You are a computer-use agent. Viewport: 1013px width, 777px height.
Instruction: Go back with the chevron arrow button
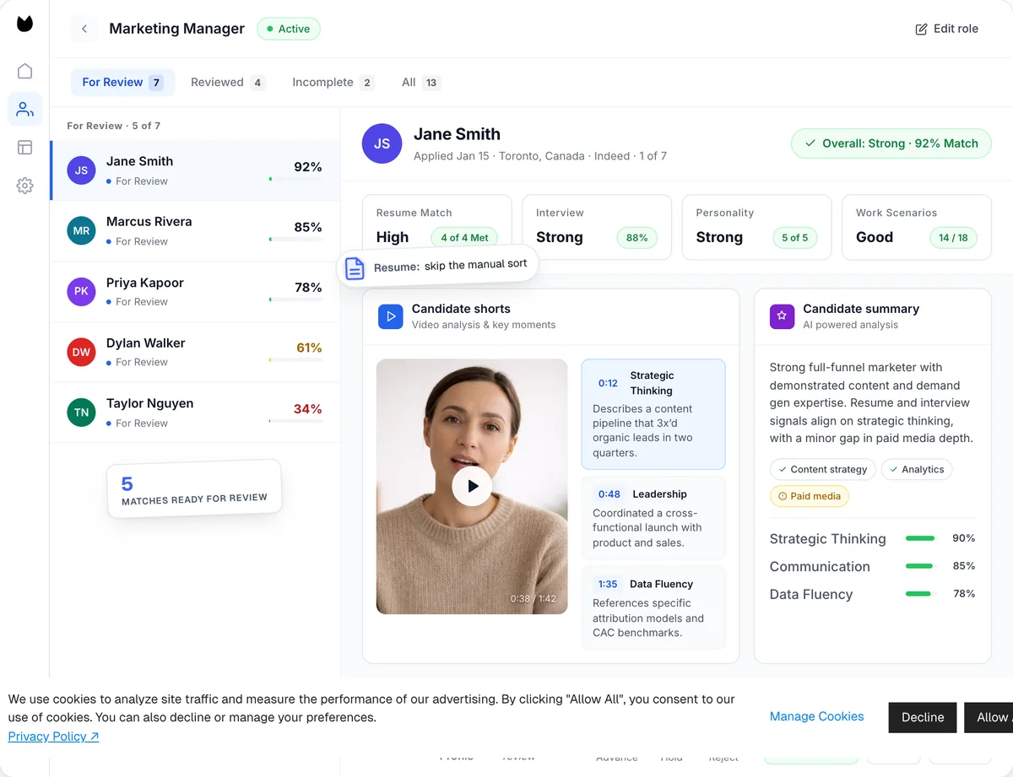click(84, 29)
